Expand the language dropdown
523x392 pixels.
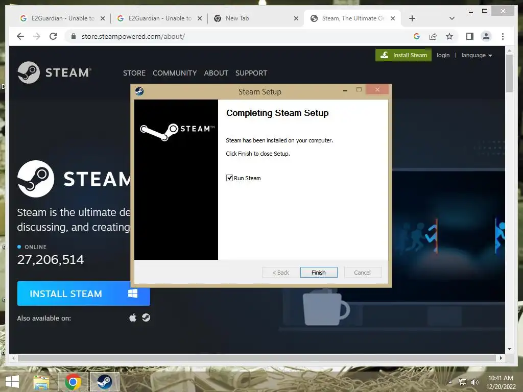click(477, 55)
